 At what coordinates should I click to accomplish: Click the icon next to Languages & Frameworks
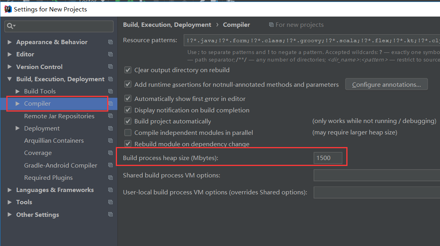tap(111, 190)
